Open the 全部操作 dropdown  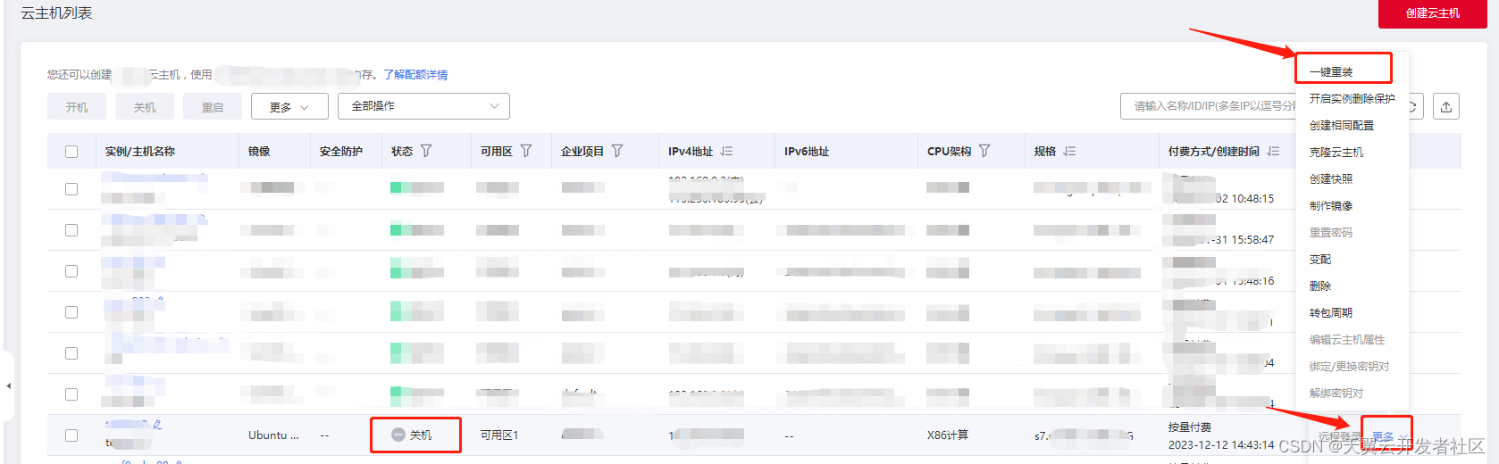point(423,106)
